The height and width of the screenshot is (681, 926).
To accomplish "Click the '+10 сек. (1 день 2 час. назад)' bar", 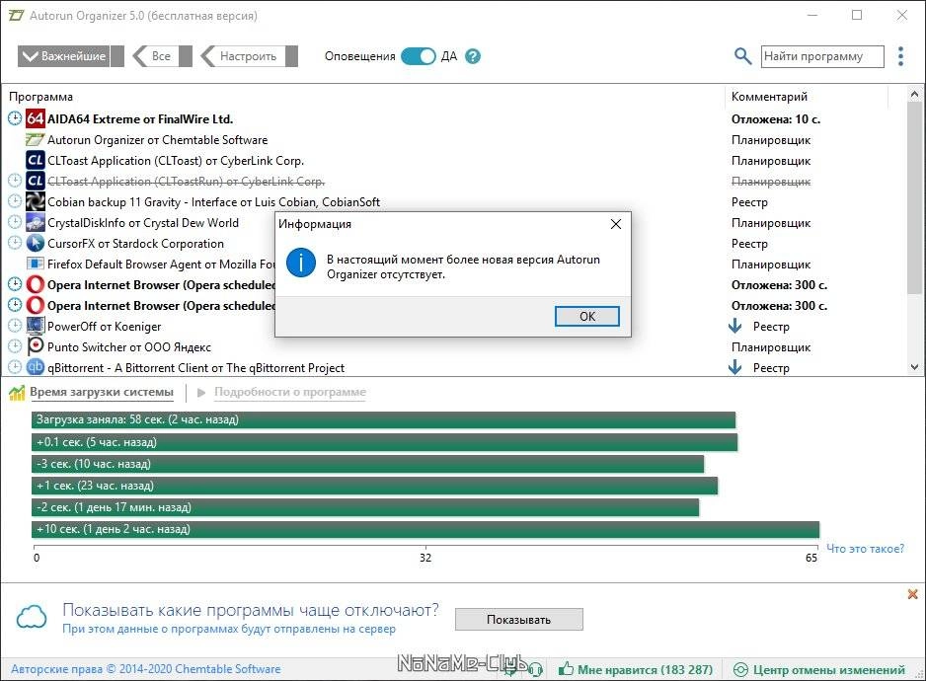I will (425, 529).
